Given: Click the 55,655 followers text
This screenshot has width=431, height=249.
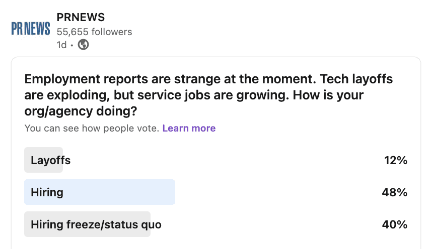Looking at the screenshot, I should (94, 32).
